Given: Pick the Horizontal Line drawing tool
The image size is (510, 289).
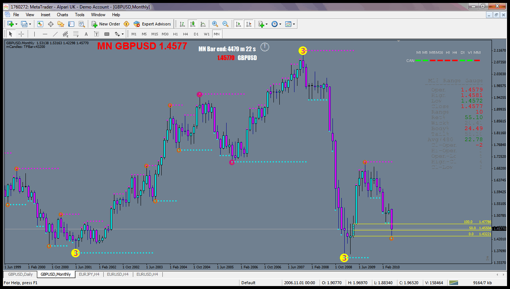Looking at the screenshot, I should pos(45,34).
